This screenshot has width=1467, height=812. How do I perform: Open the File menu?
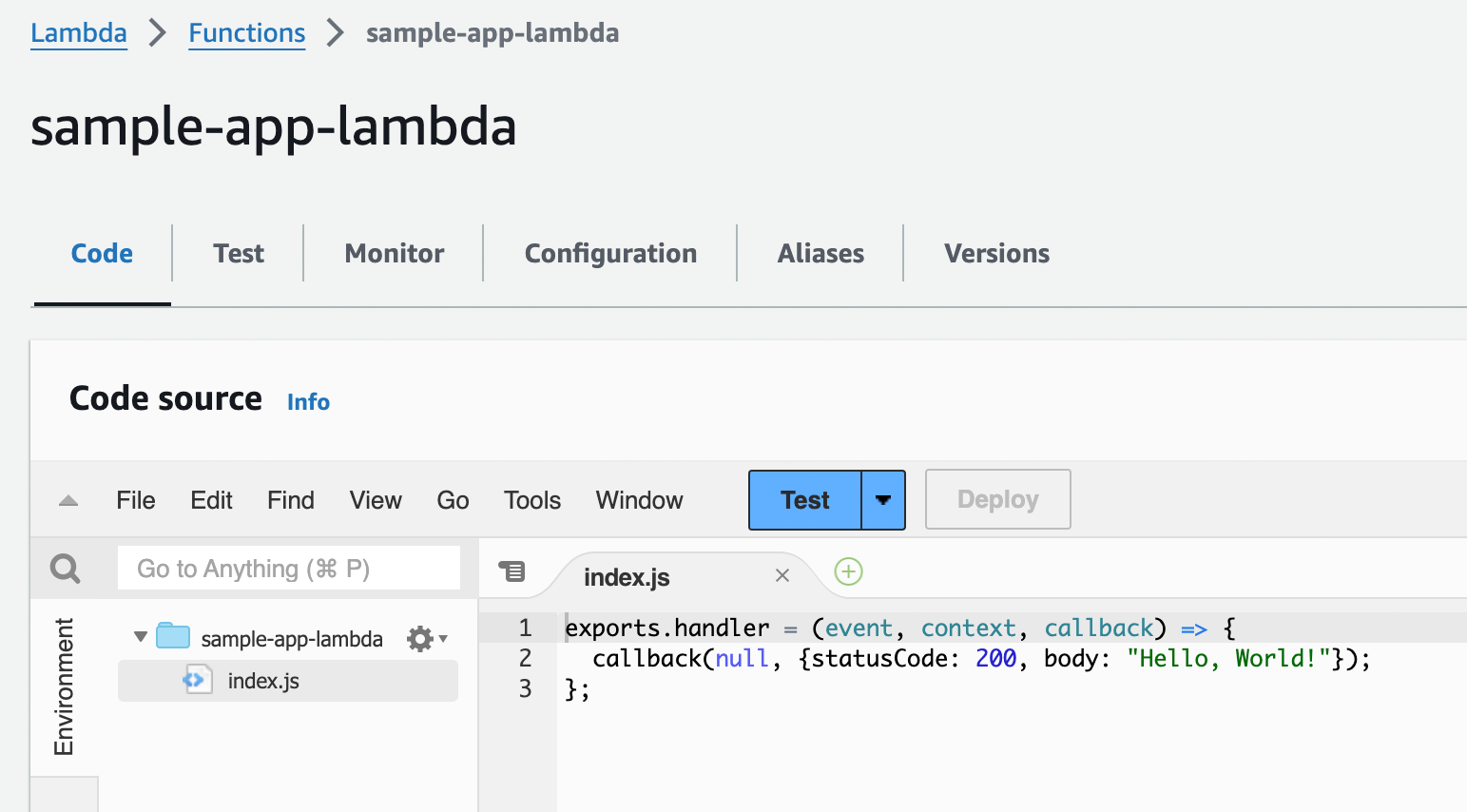click(x=136, y=500)
